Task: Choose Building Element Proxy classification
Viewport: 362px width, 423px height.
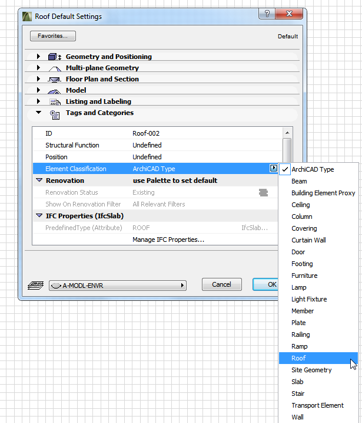Action: tap(318, 193)
